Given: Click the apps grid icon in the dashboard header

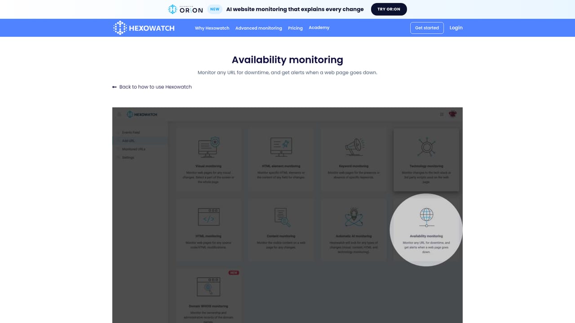Looking at the screenshot, I should [x=442, y=114].
